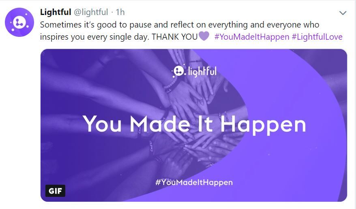Open #YouMadeItHappen hashtag in tweet text
The width and height of the screenshot is (356, 209).
coord(251,37)
